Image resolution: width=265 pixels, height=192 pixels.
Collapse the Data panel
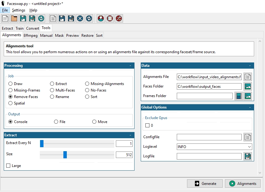click(x=250, y=66)
